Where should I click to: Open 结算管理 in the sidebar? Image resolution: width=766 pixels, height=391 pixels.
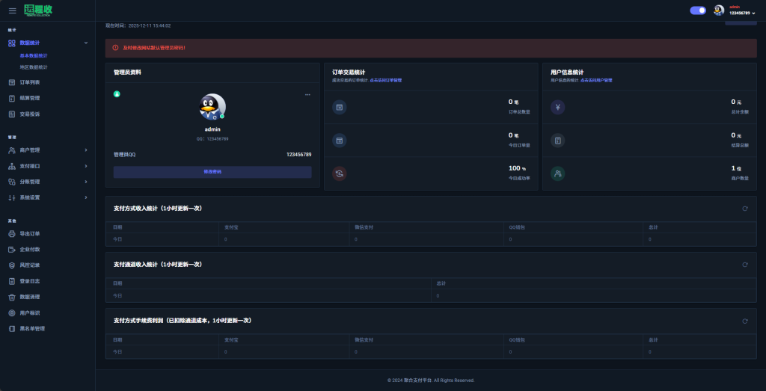30,98
